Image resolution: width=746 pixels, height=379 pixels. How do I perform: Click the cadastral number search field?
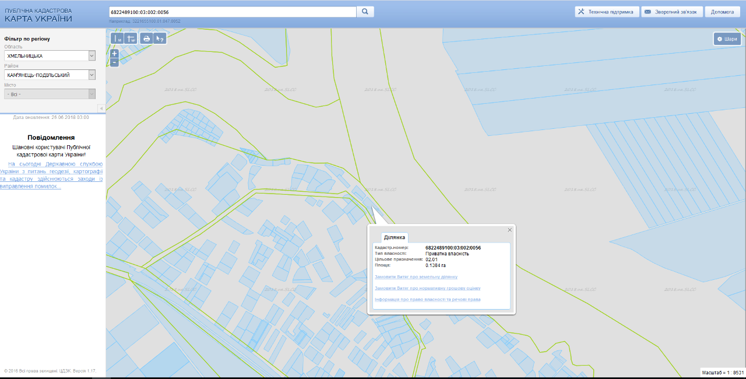point(232,12)
